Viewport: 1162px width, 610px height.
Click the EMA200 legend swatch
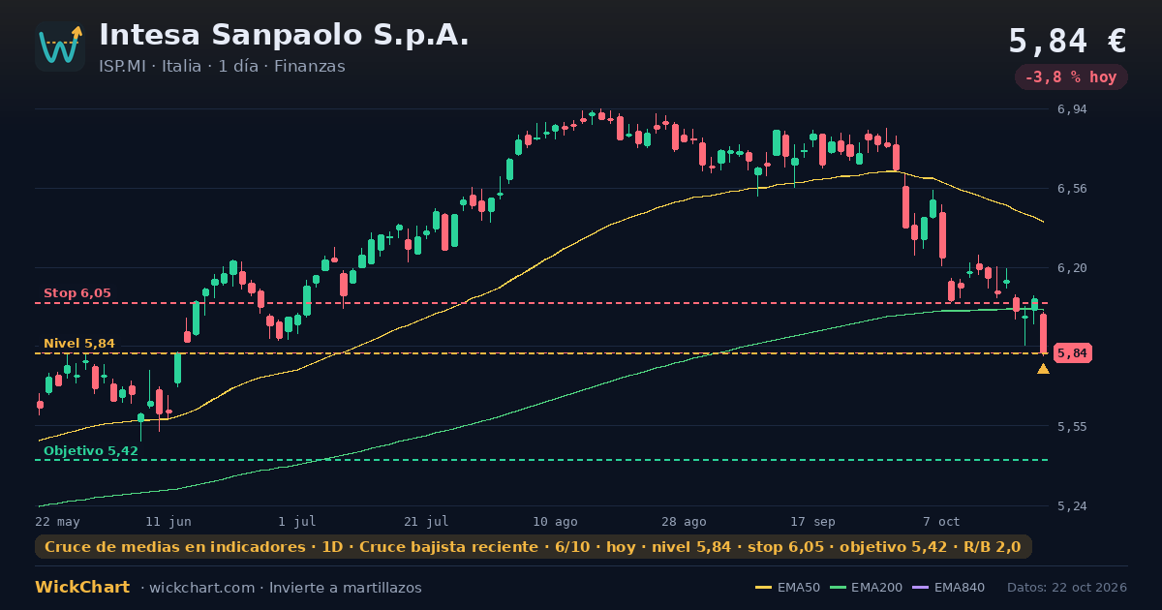838,588
